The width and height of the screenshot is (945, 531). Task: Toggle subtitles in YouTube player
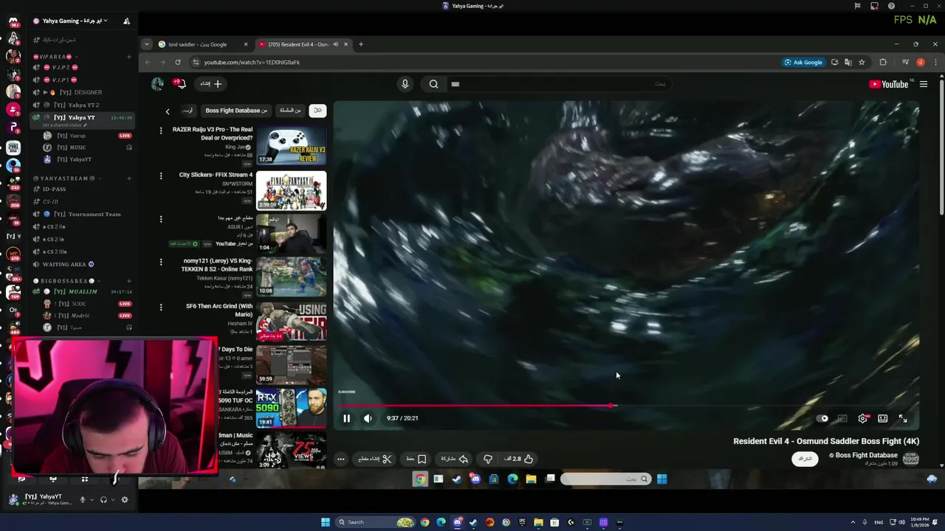click(842, 418)
